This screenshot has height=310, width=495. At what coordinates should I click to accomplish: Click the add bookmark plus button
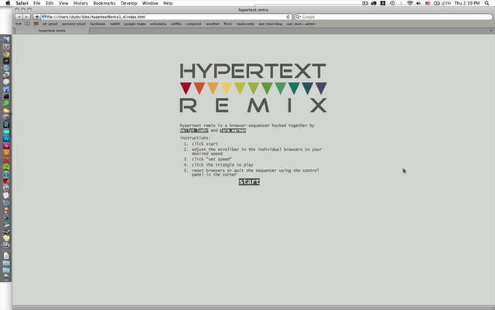pyautogui.click(x=36, y=16)
